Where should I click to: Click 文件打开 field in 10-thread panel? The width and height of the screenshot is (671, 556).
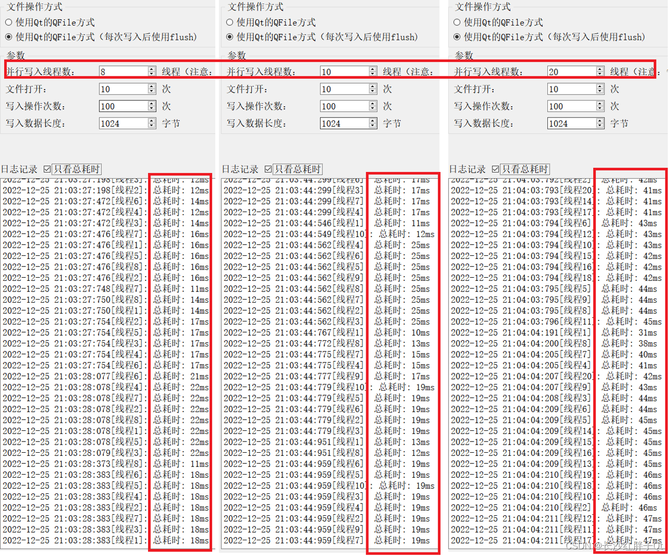pos(344,89)
